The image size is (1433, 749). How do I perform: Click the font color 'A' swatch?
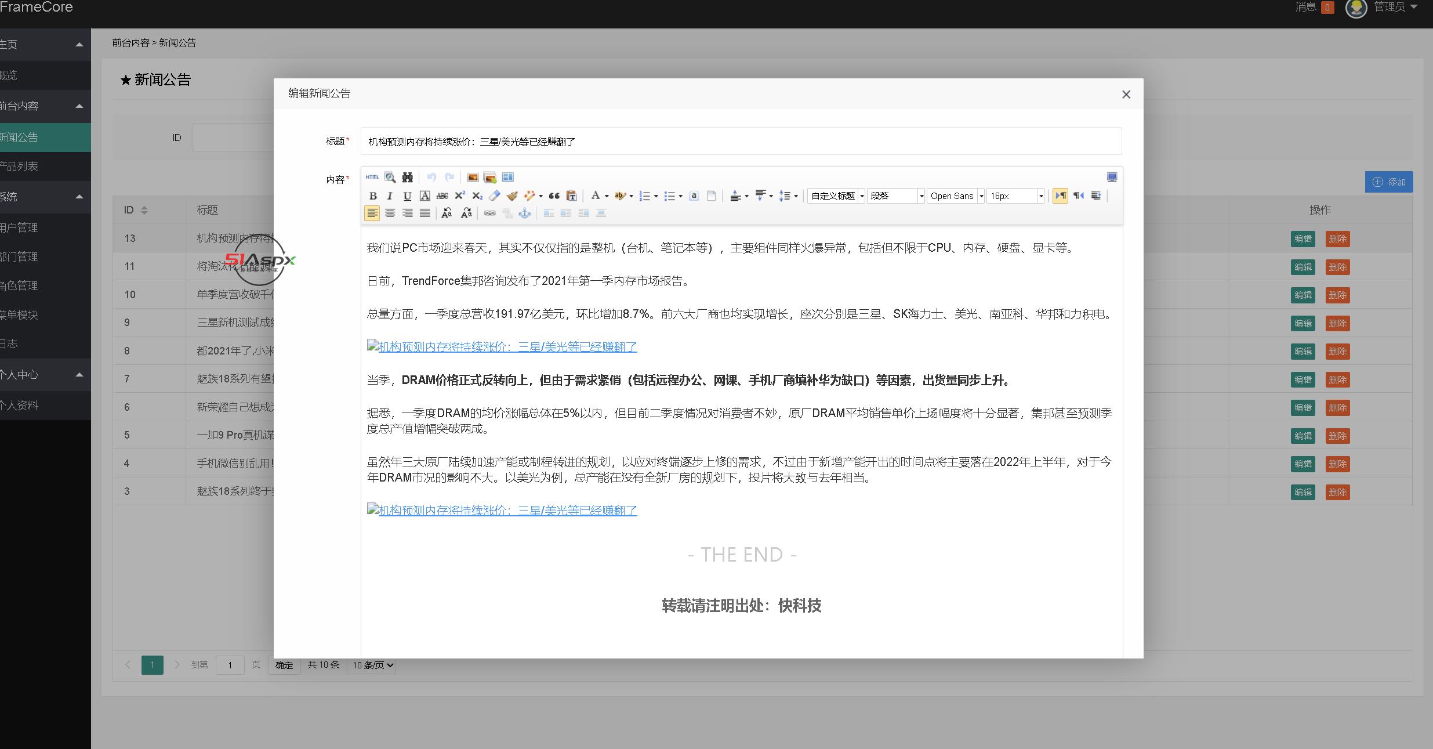point(595,196)
